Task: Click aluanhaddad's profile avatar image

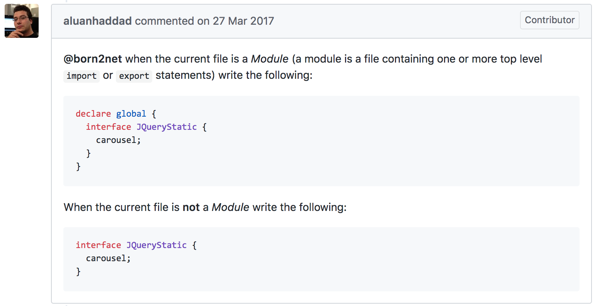Action: point(22,21)
